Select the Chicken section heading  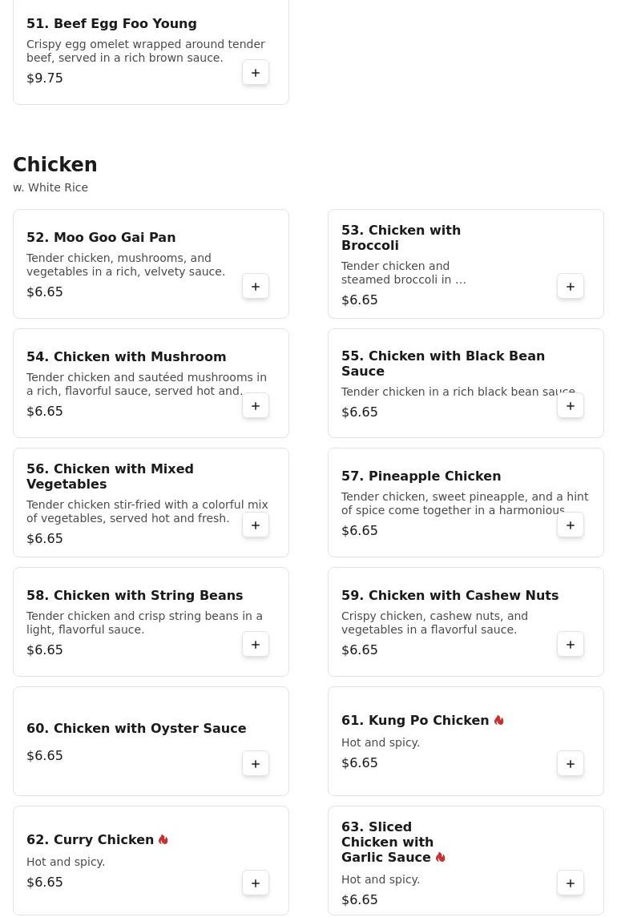pos(55,164)
